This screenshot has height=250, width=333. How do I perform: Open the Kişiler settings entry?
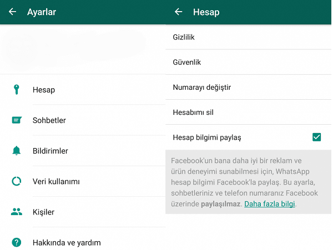[x=83, y=212]
